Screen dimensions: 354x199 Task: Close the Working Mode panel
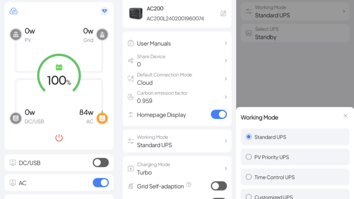point(345,116)
